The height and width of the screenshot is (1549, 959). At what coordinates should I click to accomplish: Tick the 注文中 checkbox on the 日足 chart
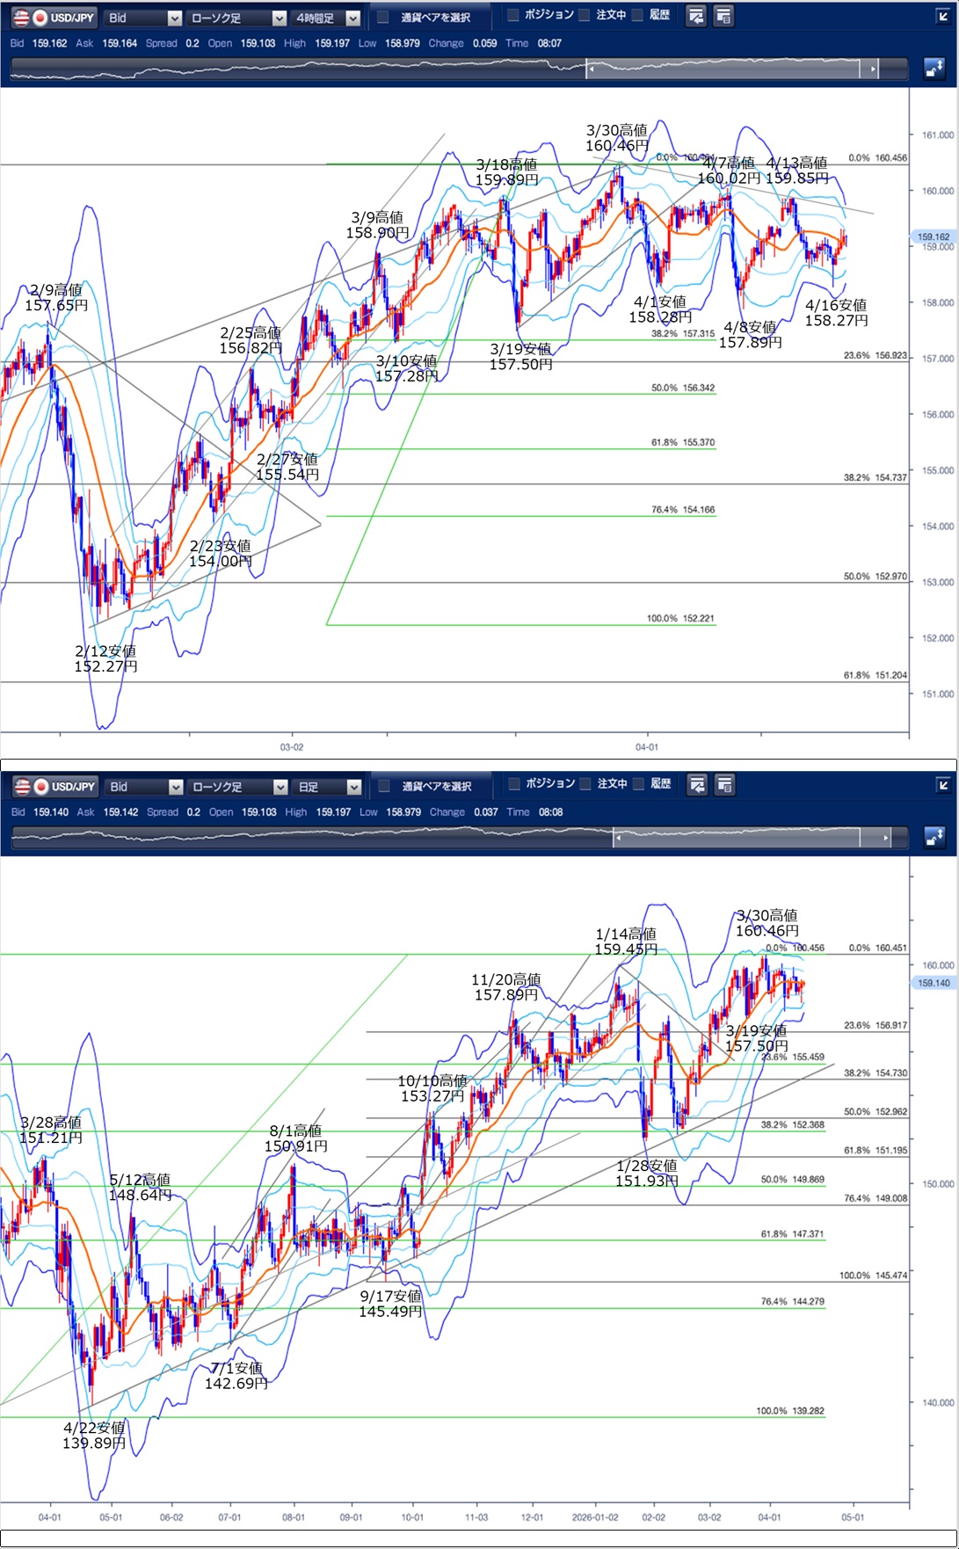585,784
